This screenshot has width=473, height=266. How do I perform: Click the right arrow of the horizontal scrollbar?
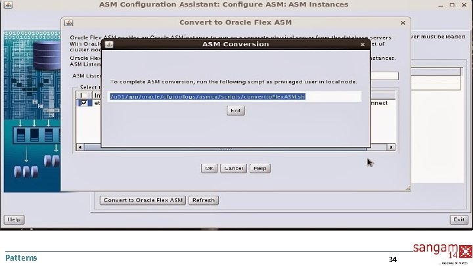(x=392, y=147)
